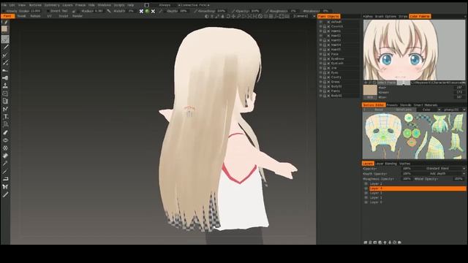Toggle visibility of Layer 4
468x263 pixels.
click(366, 188)
